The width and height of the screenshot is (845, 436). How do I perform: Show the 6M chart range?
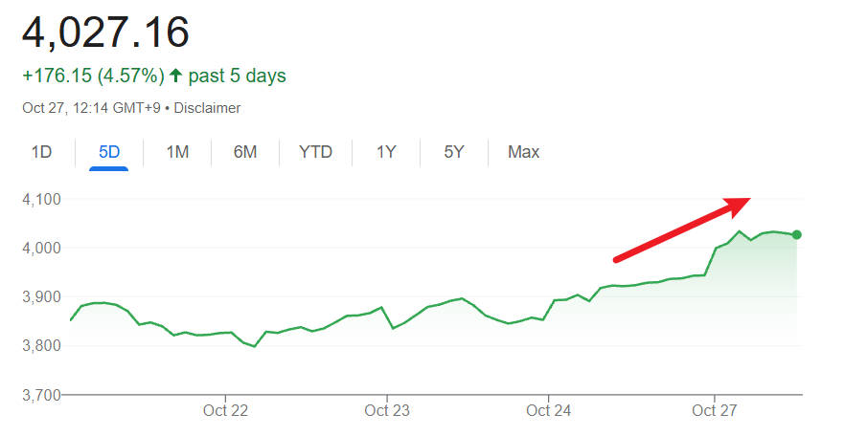tap(245, 152)
